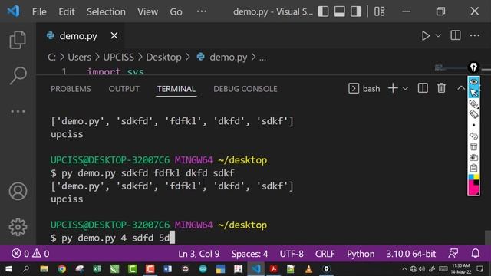Open the Desktop breadcrumb dropdown
This screenshot has width=491, height=276.
click(x=163, y=58)
